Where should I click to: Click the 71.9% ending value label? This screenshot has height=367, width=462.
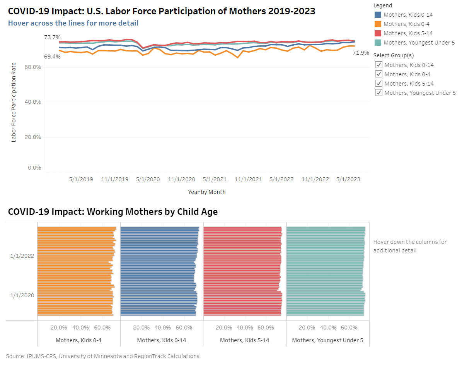point(361,53)
